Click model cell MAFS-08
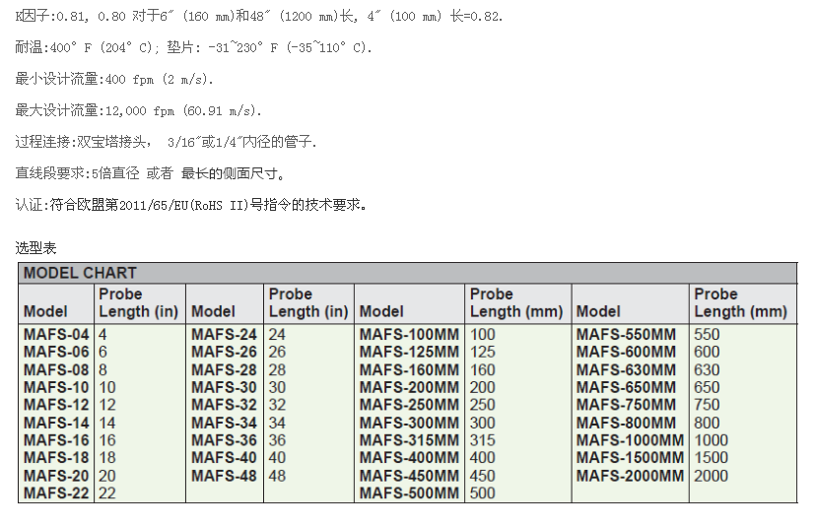This screenshot has height=525, width=816. pyautogui.click(x=56, y=370)
